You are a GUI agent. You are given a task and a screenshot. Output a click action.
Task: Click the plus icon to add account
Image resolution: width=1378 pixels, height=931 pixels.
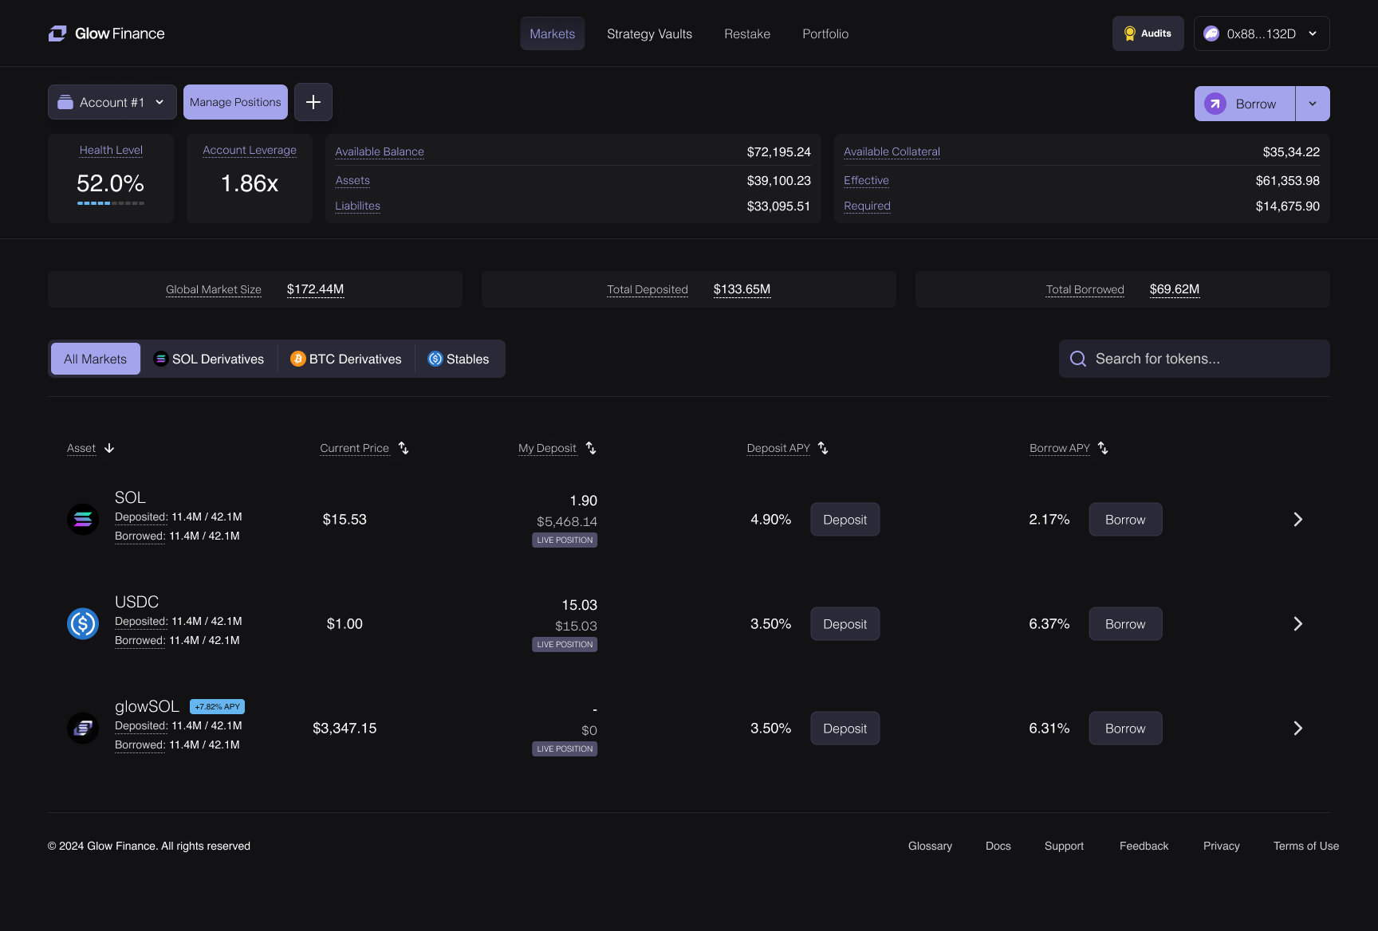[x=313, y=102]
